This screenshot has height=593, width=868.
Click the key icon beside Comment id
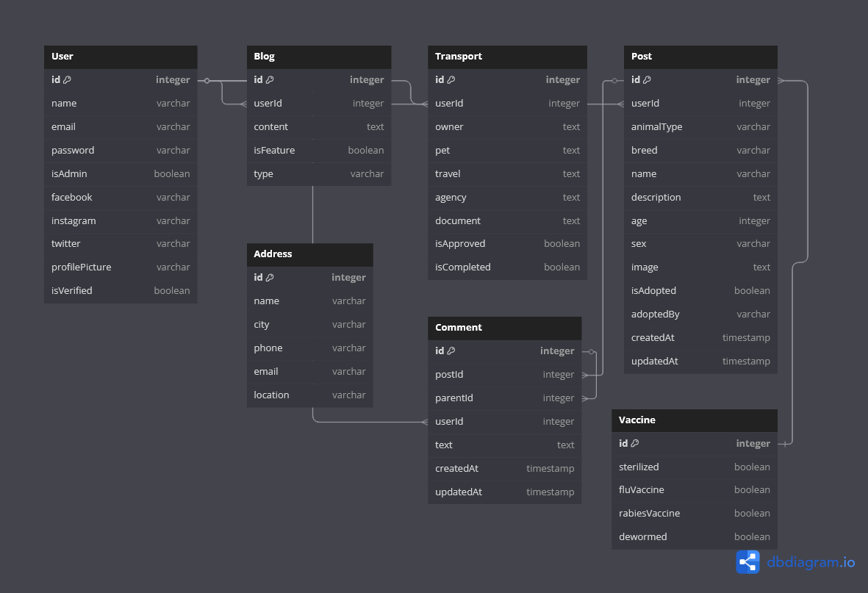coord(451,351)
